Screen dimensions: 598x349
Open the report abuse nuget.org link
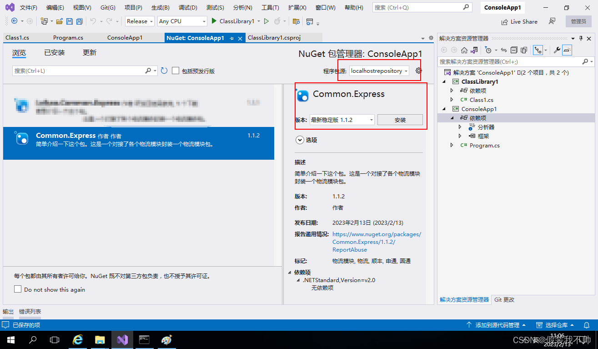(377, 242)
